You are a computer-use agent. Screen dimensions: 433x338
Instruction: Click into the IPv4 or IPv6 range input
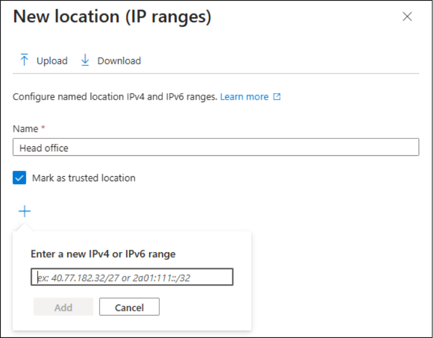pyautogui.click(x=132, y=277)
